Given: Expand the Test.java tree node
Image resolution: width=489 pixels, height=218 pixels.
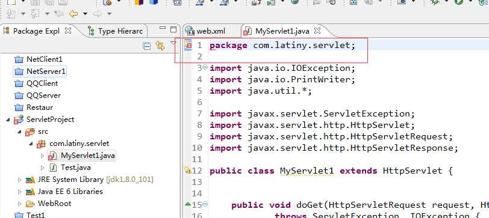Looking at the screenshot, I should click(43, 168).
